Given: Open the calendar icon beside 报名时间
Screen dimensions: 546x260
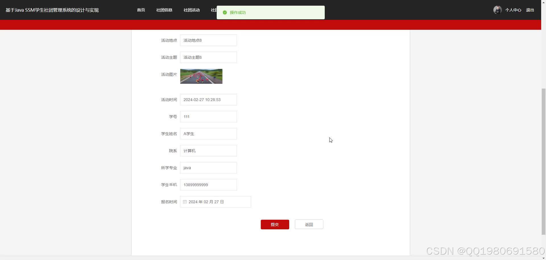Looking at the screenshot, I should [185, 202].
